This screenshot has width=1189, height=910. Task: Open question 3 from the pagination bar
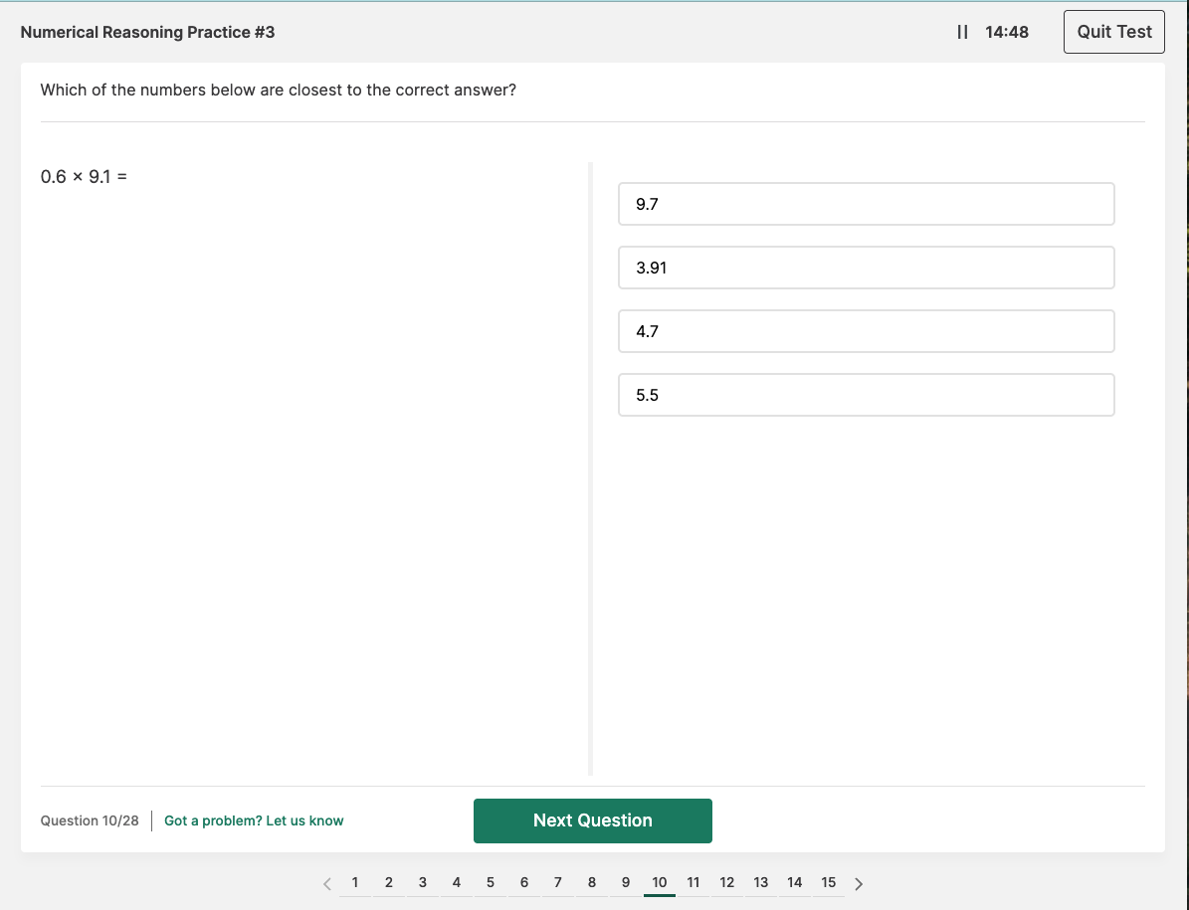(422, 882)
